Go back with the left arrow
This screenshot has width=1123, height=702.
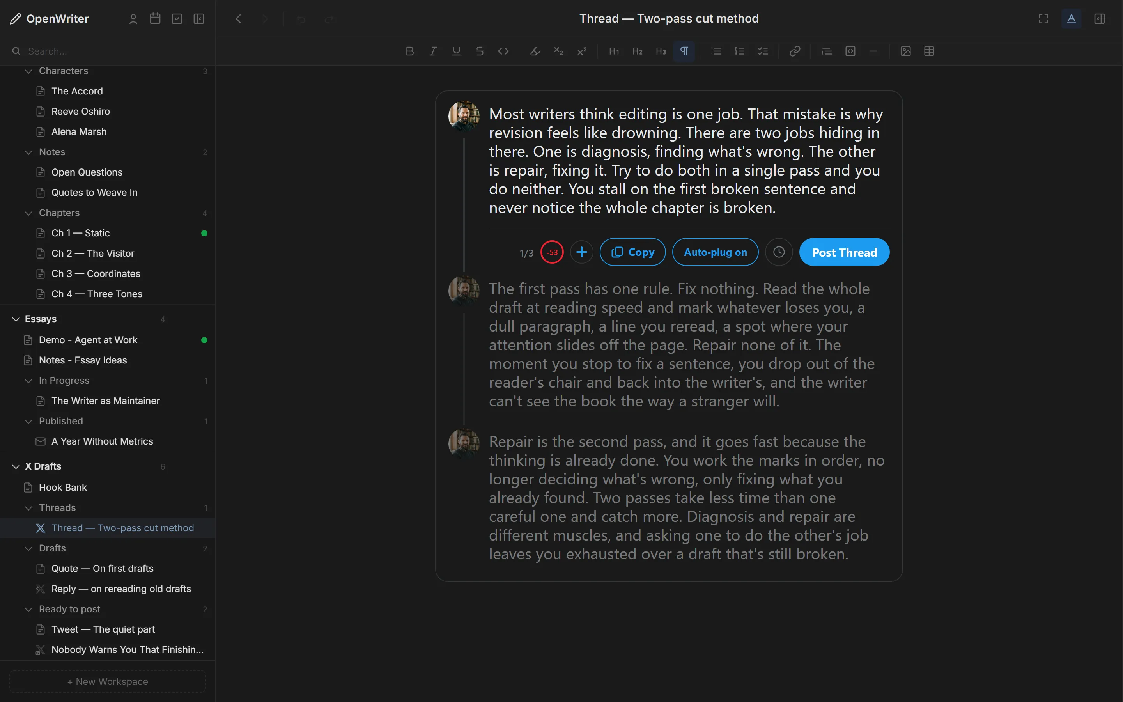click(239, 19)
